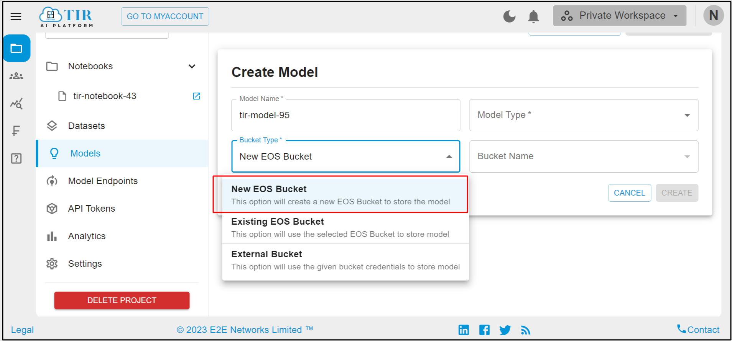Click the Models lightbulb icon
The height and width of the screenshot is (341, 732).
54,153
